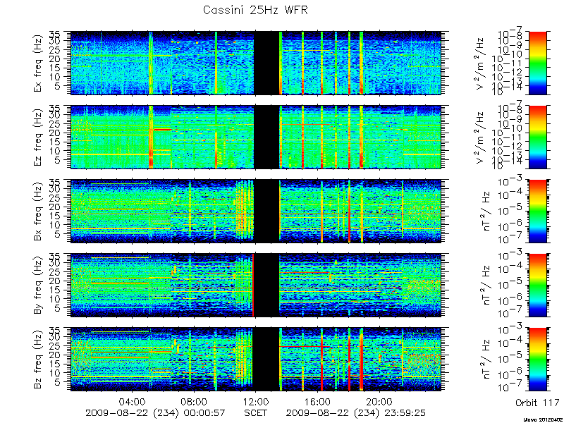Click the 16:00 time axis label
564x423 pixels.
click(318, 401)
